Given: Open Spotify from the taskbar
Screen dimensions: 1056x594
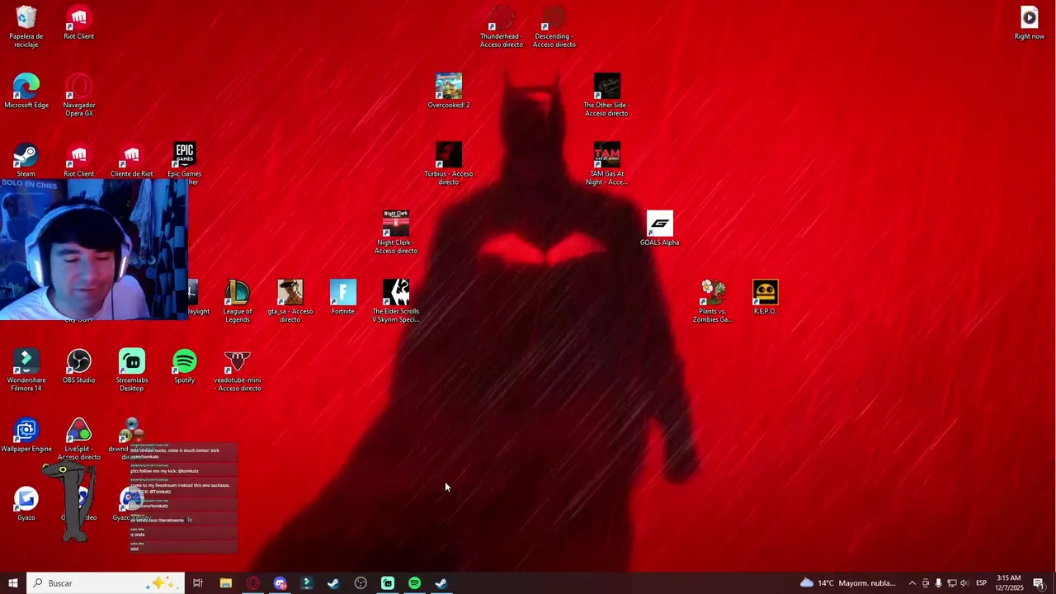Looking at the screenshot, I should [x=415, y=583].
